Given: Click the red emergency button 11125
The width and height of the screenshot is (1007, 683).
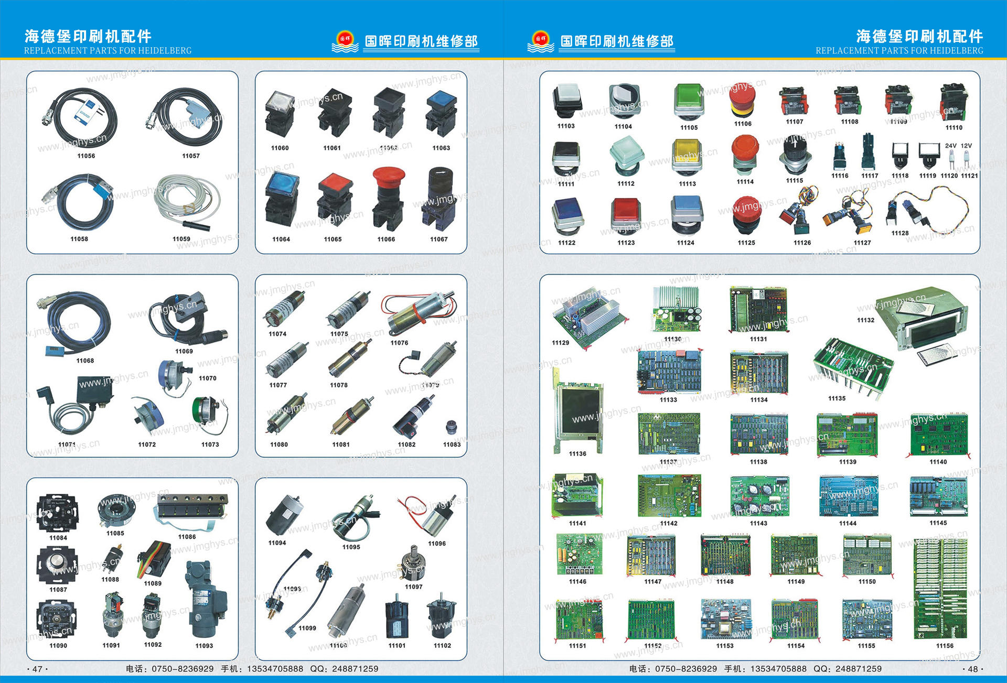Looking at the screenshot, I should coord(746,215).
